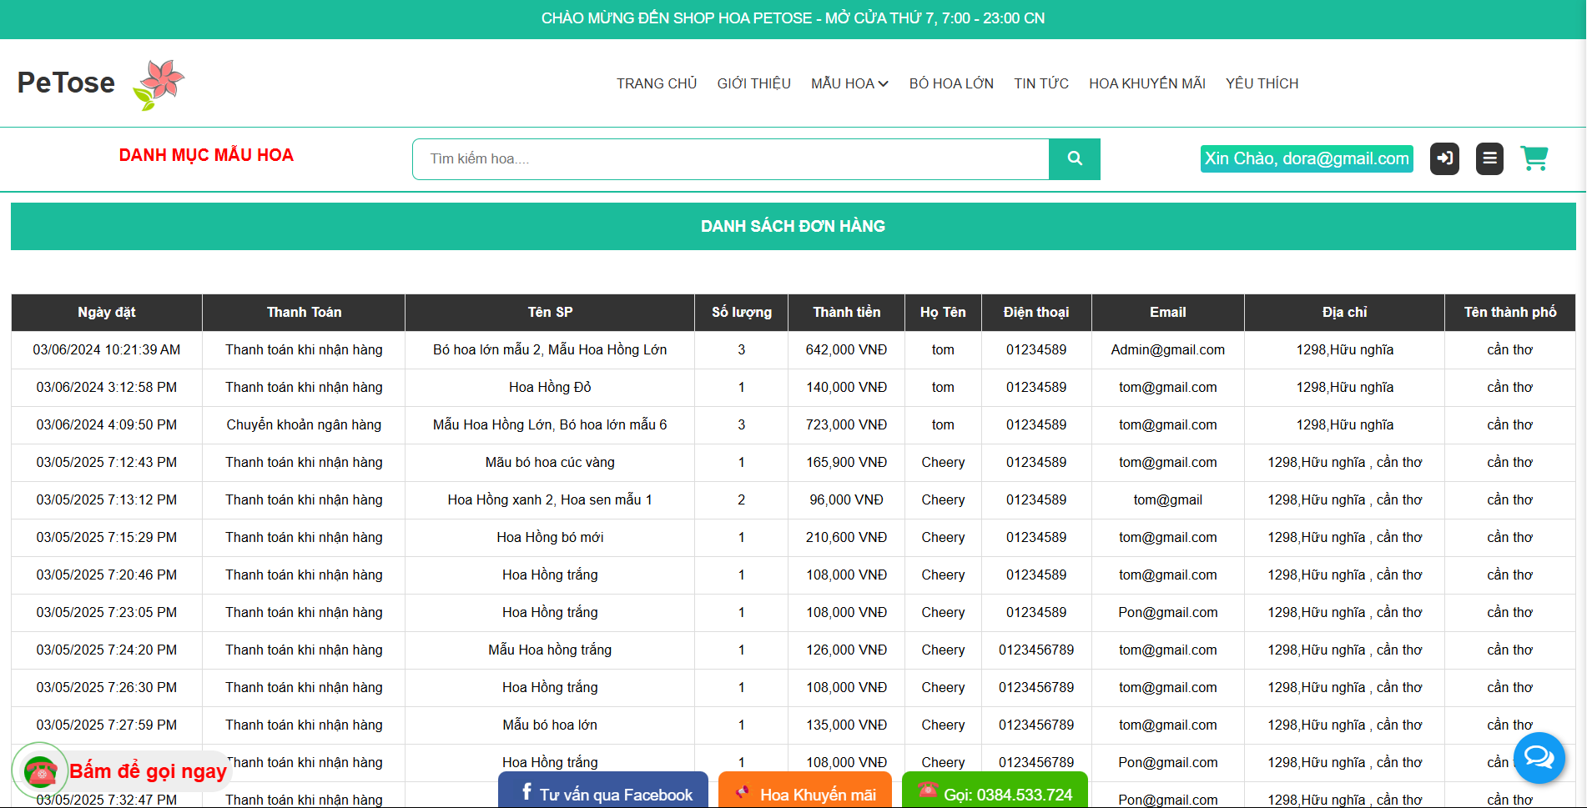Click DANH MỤC MẪU HOA heading

[x=206, y=155]
